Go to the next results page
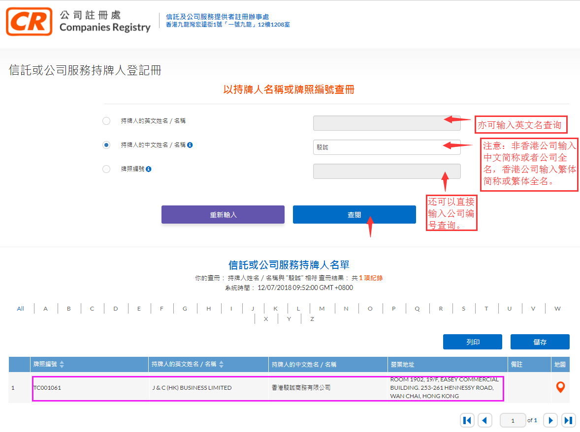Viewport: 580px width, 432px height. (550, 420)
